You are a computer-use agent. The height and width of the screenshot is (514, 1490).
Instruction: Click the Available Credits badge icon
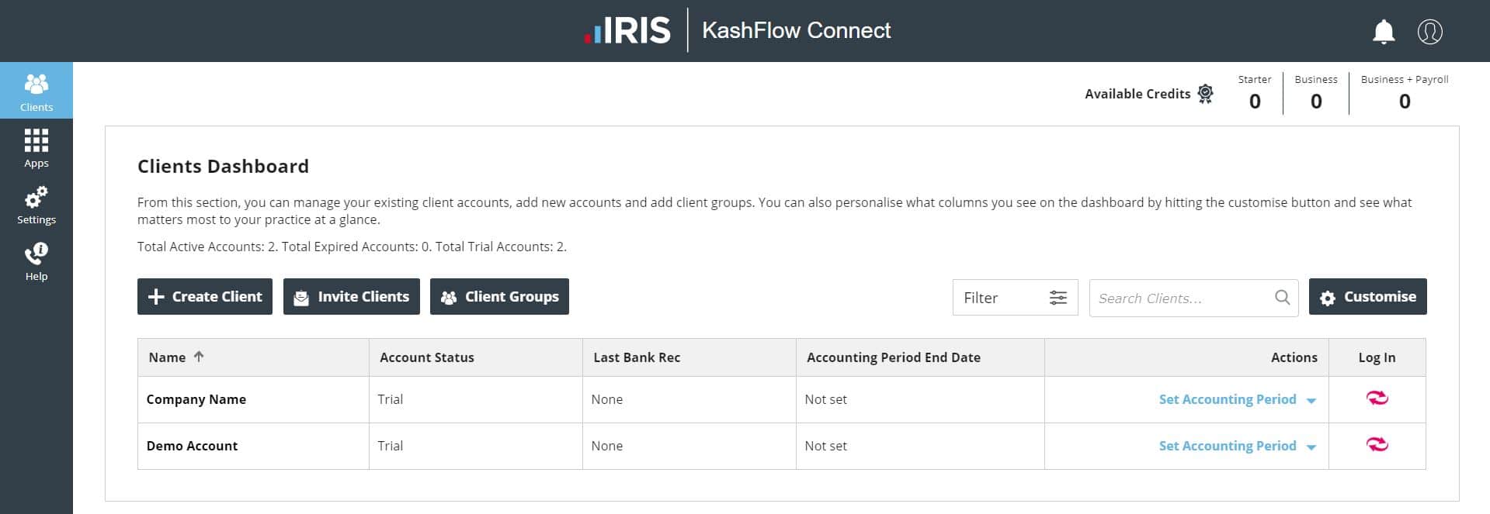[1205, 94]
